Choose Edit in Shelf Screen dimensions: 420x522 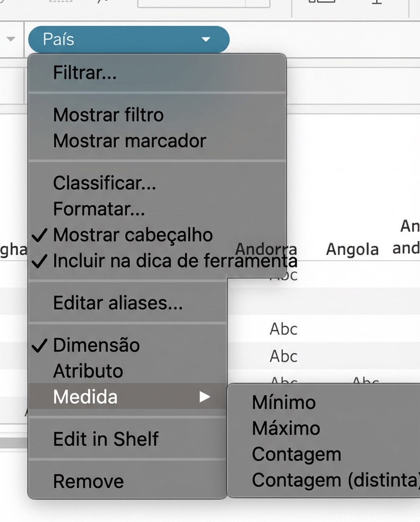pos(105,439)
